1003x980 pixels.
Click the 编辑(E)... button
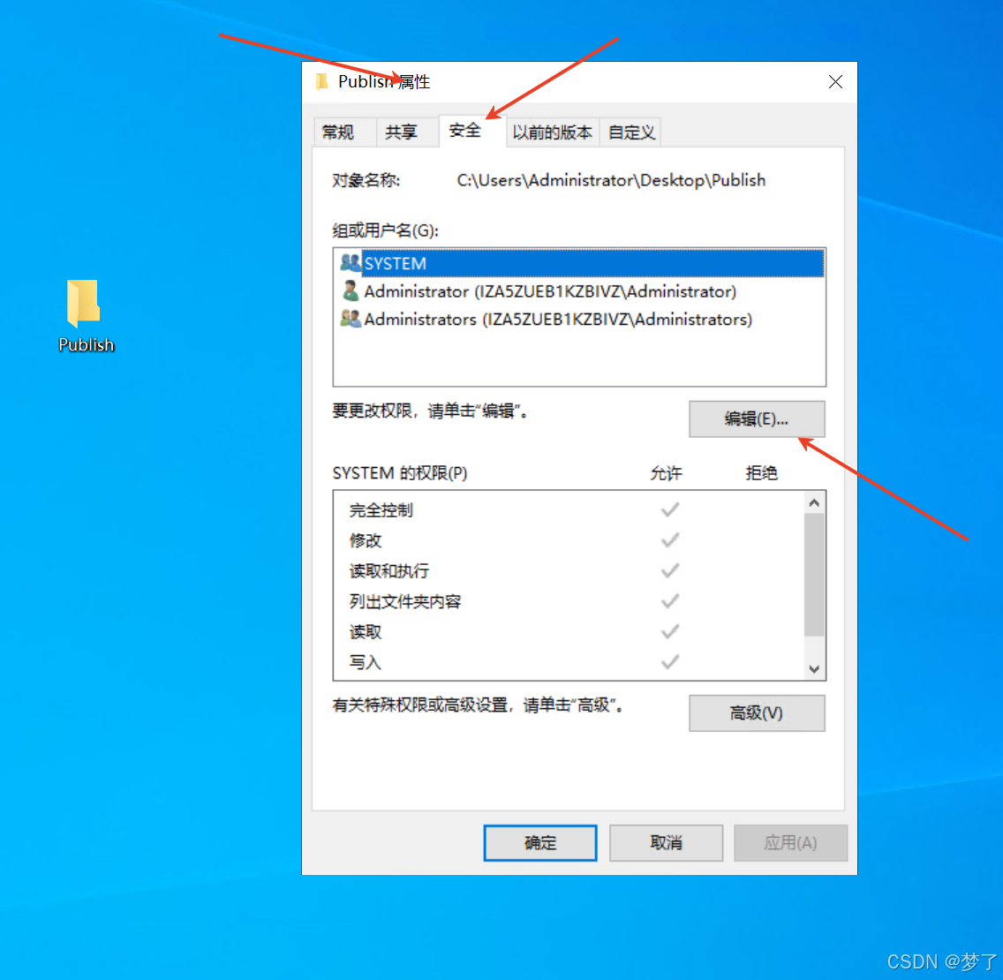pyautogui.click(x=757, y=419)
